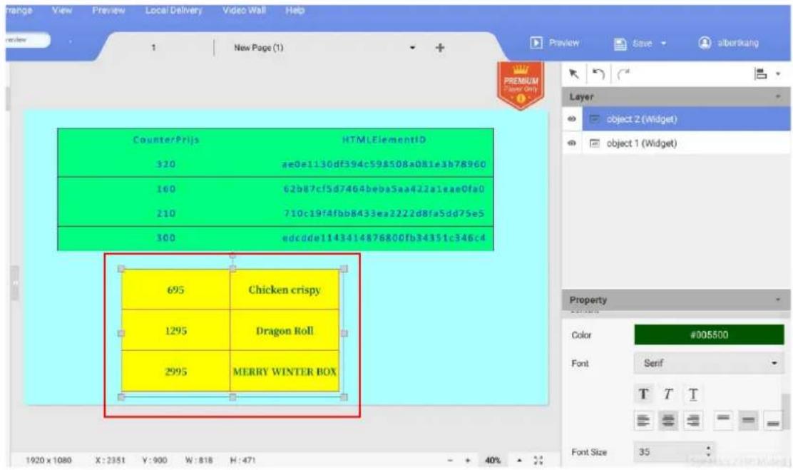Collapse the Property panel

[778, 300]
